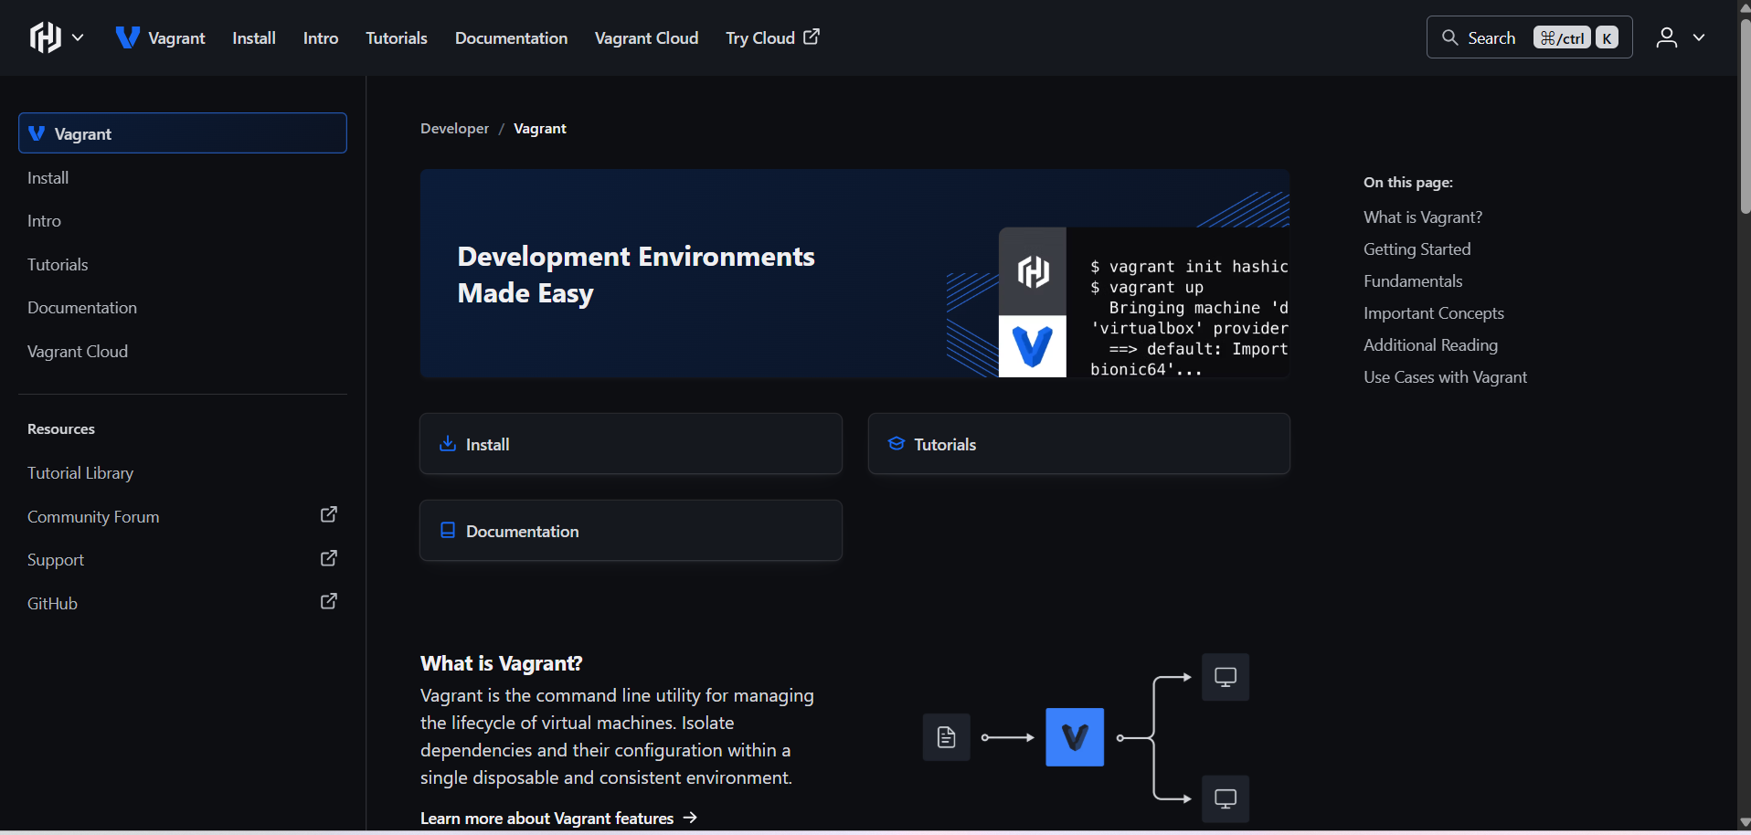Open Intro in the sidebar
This screenshot has width=1751, height=835.
click(44, 221)
